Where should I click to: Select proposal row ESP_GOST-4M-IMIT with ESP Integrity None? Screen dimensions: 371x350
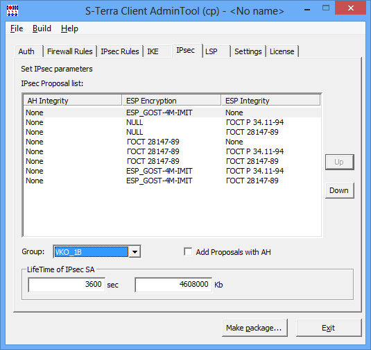pyautogui.click(x=172, y=112)
